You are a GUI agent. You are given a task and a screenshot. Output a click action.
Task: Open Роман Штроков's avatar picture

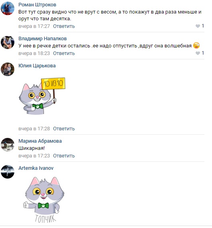[x=8, y=8]
